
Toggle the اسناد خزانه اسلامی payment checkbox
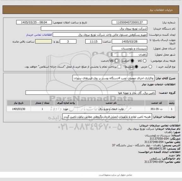119,67
